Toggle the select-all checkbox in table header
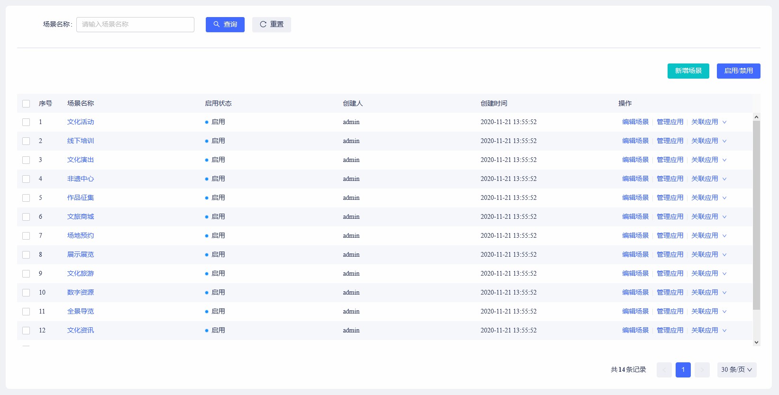 click(x=26, y=103)
